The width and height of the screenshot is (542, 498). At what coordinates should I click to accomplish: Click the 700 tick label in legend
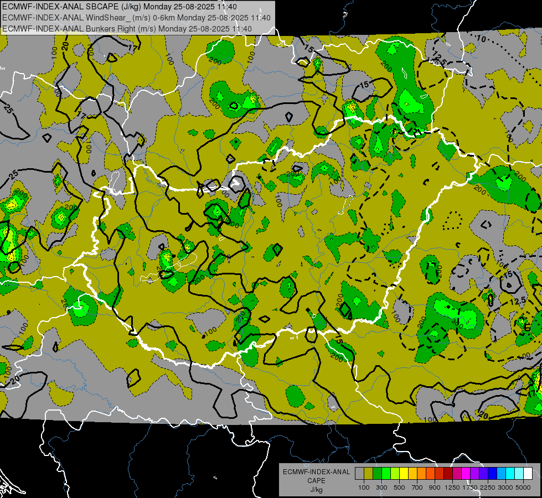(417, 487)
